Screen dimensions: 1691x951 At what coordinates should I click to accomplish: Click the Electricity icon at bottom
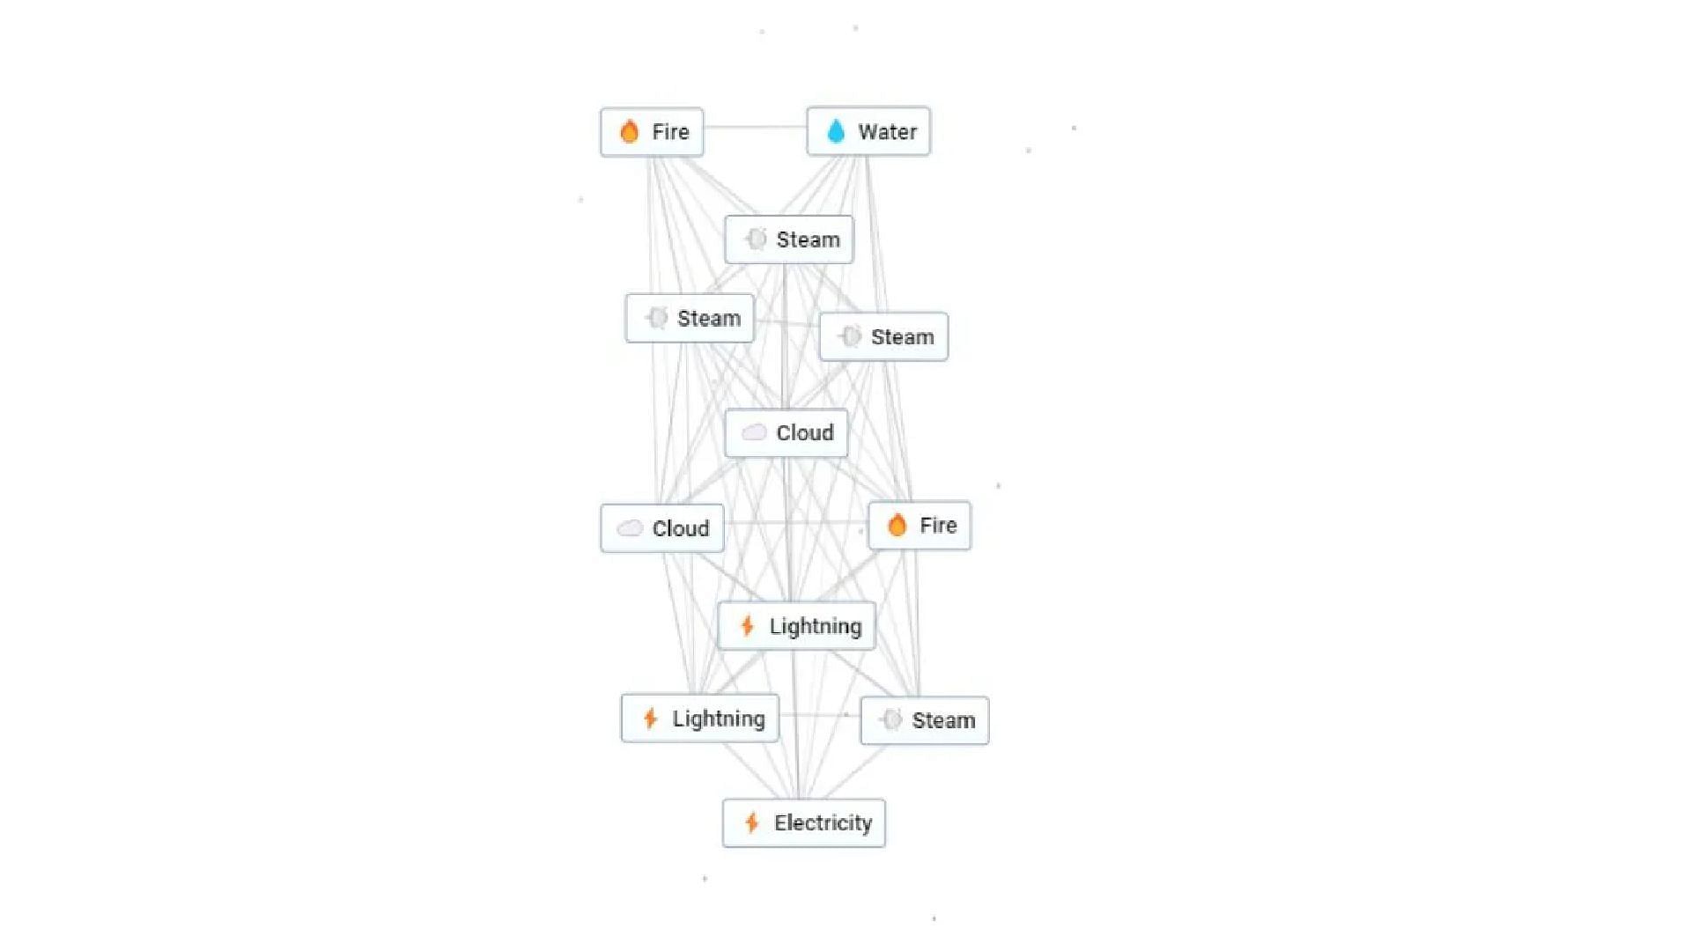(x=753, y=822)
